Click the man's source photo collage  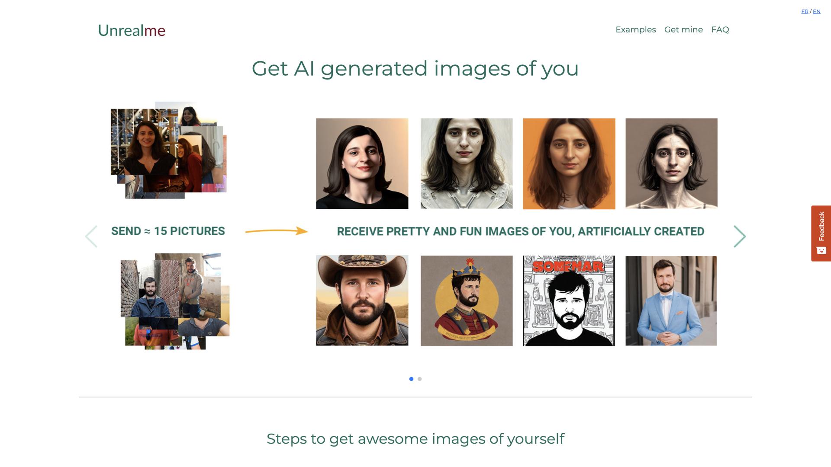[175, 301]
